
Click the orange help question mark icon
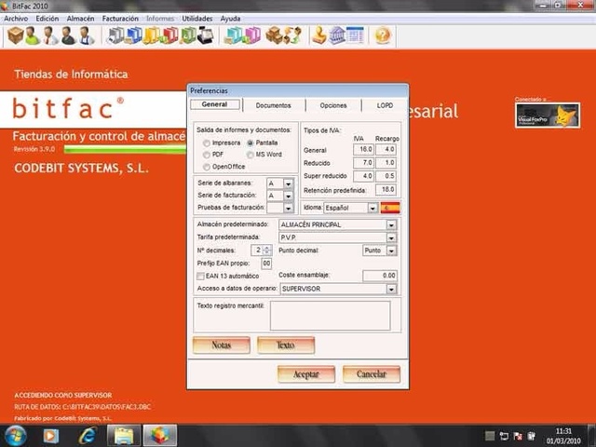383,36
